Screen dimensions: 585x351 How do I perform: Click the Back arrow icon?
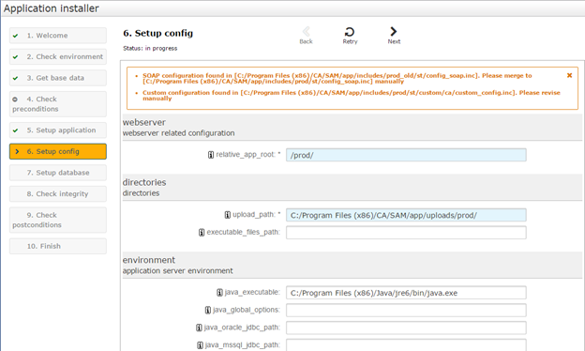point(307,32)
